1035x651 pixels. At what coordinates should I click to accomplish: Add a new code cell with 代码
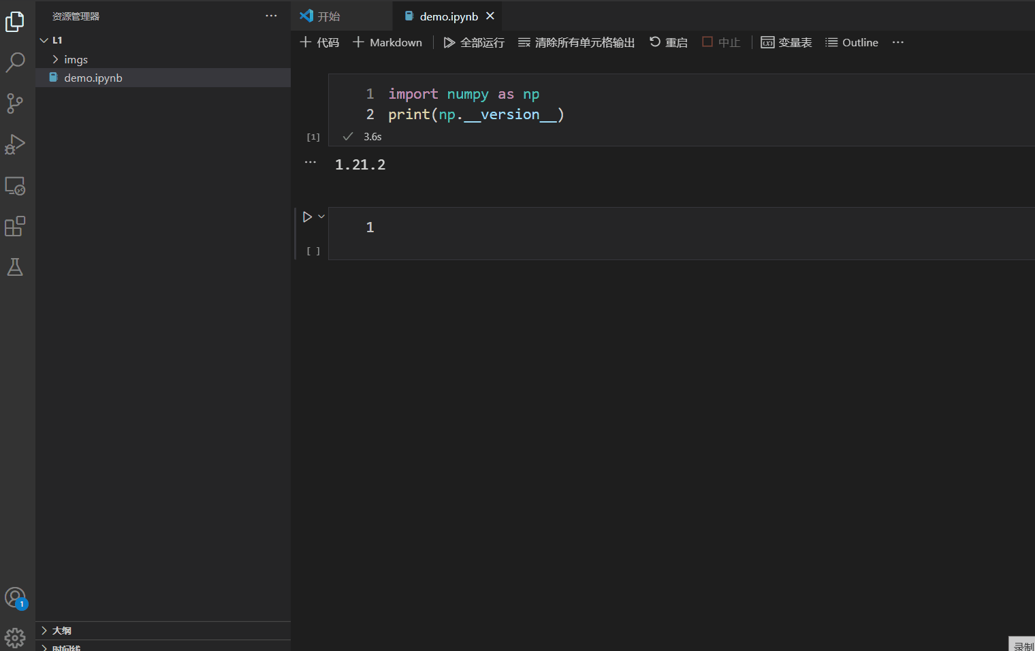pos(319,42)
